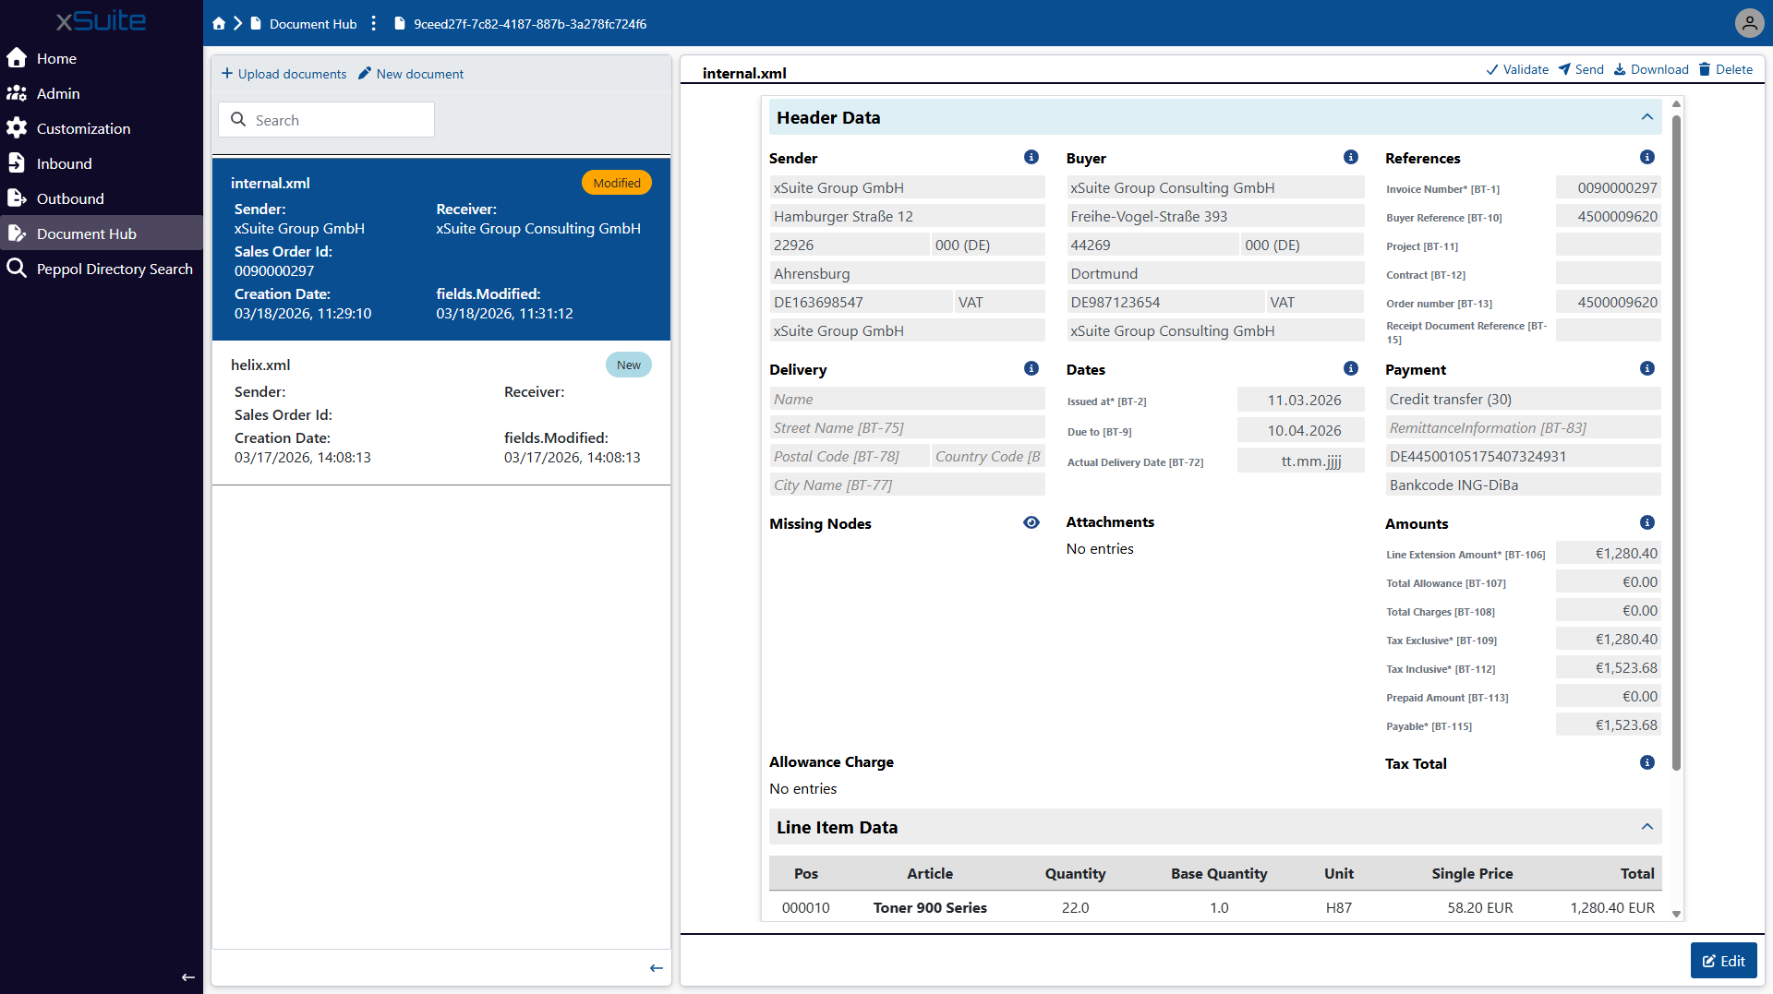Click the Sender street Hamburger Straße 12

pos(907,217)
